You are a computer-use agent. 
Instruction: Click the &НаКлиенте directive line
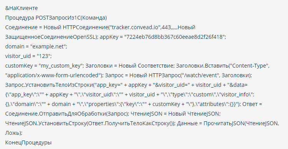click(x=22, y=8)
